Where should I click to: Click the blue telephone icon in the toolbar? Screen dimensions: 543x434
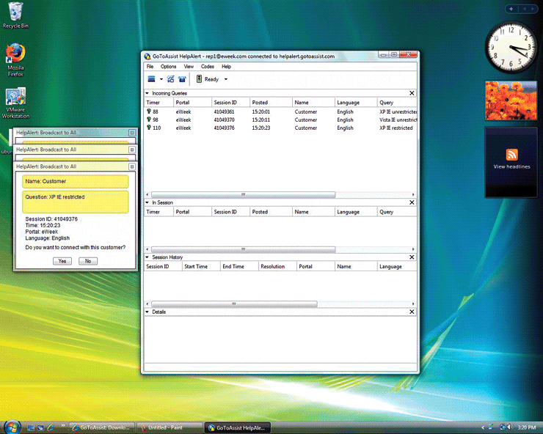point(182,79)
